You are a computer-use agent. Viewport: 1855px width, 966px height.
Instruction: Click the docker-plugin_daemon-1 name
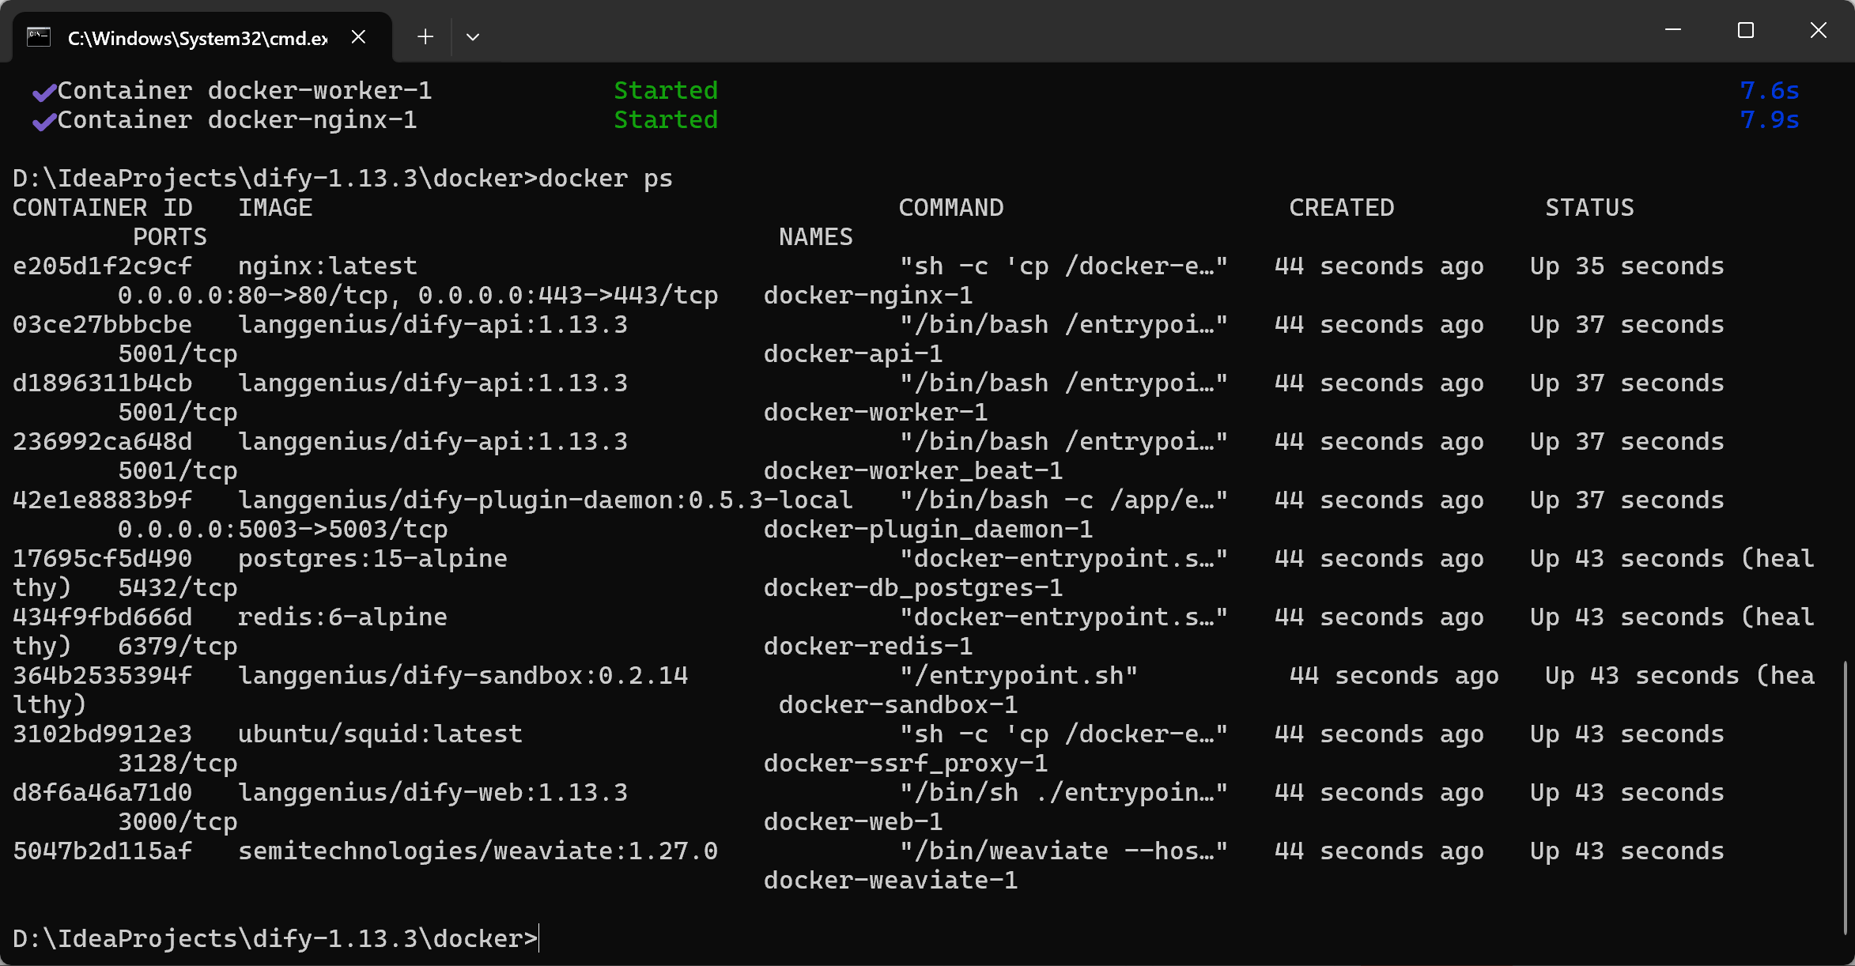coord(927,530)
